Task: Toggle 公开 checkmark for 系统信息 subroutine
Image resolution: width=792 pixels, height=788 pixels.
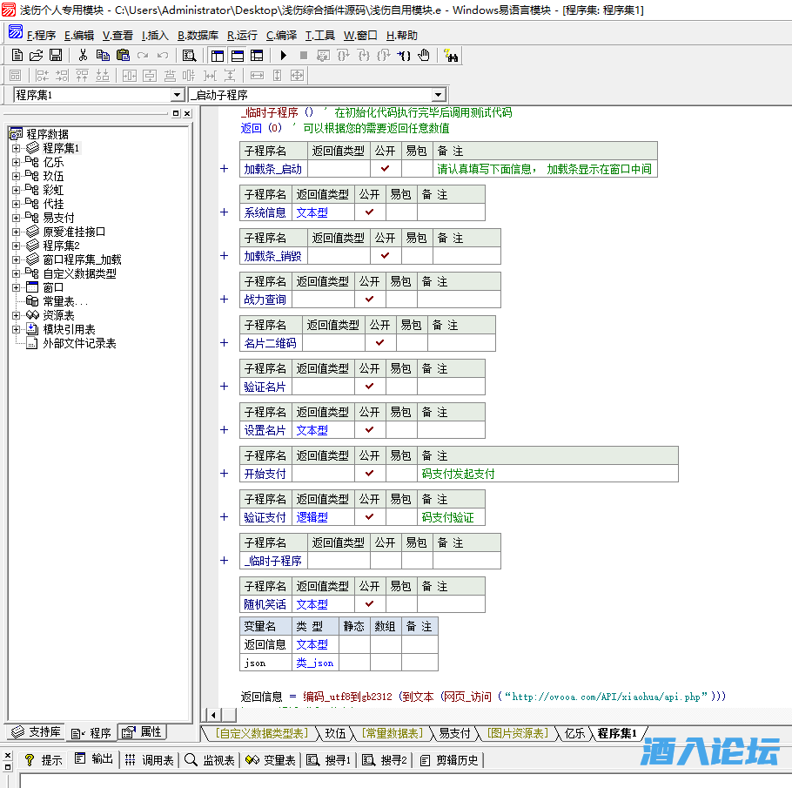Action: click(x=369, y=212)
